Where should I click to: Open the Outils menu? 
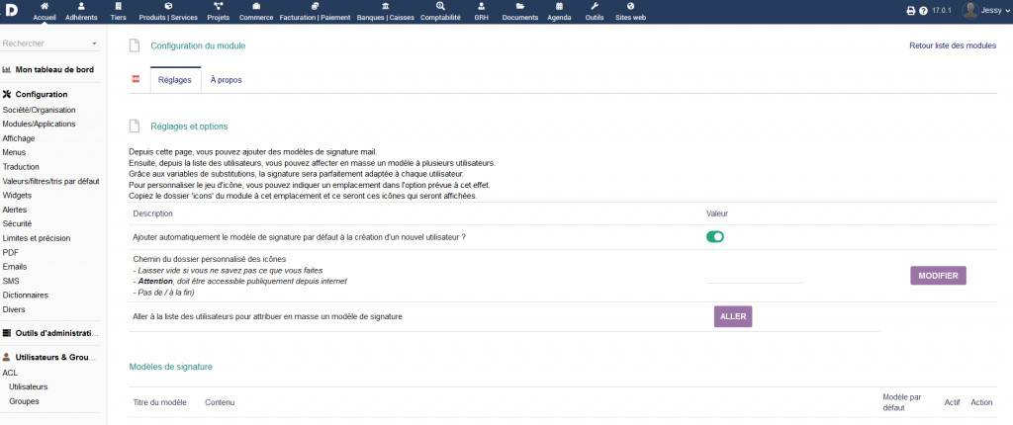(595, 12)
